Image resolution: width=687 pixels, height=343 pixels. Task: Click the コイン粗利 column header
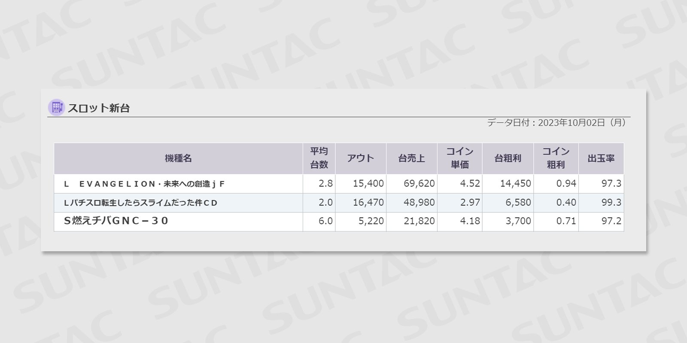pos(556,158)
